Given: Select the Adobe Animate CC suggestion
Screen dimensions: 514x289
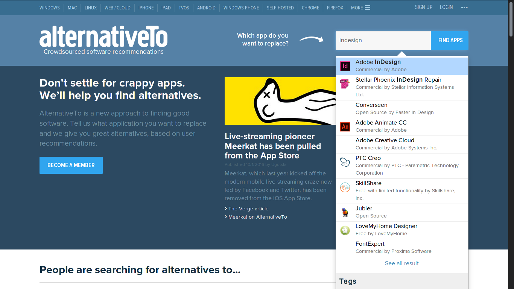Looking at the screenshot, I should [402, 127].
